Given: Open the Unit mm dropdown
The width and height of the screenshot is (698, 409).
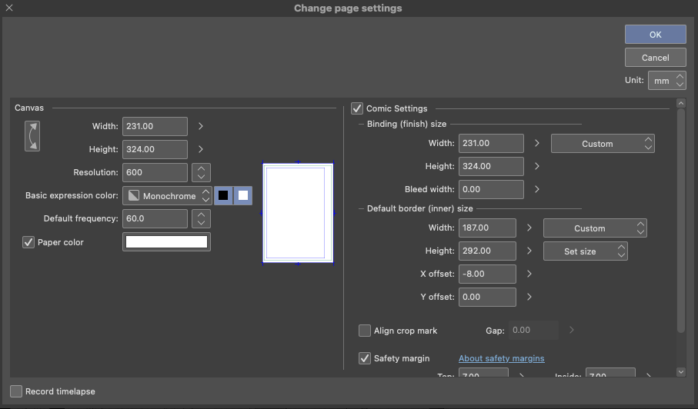Looking at the screenshot, I should pyautogui.click(x=666, y=80).
